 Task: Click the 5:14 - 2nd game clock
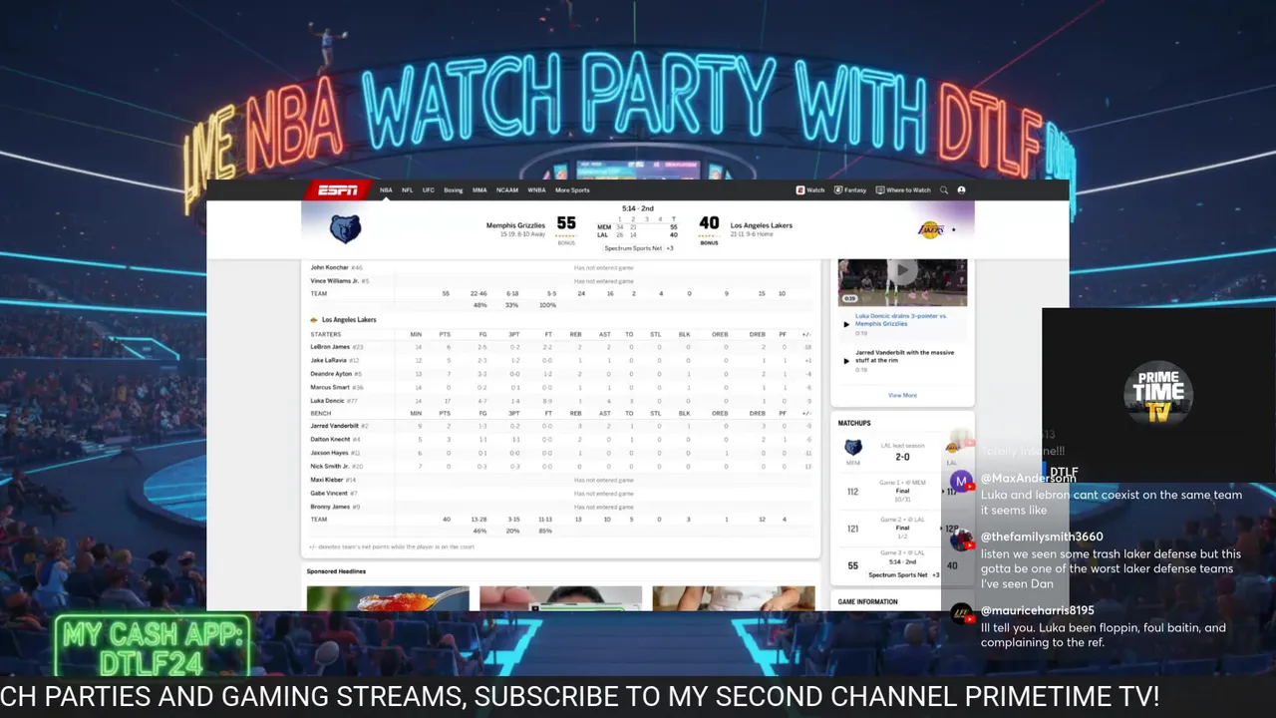coord(637,208)
